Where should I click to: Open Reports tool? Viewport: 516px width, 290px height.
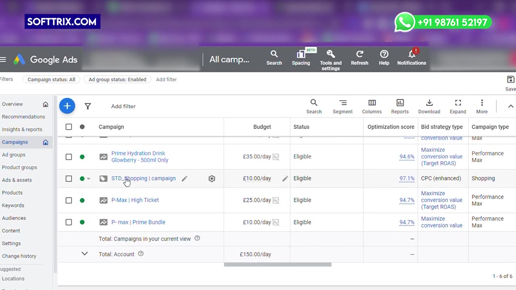tap(400, 106)
